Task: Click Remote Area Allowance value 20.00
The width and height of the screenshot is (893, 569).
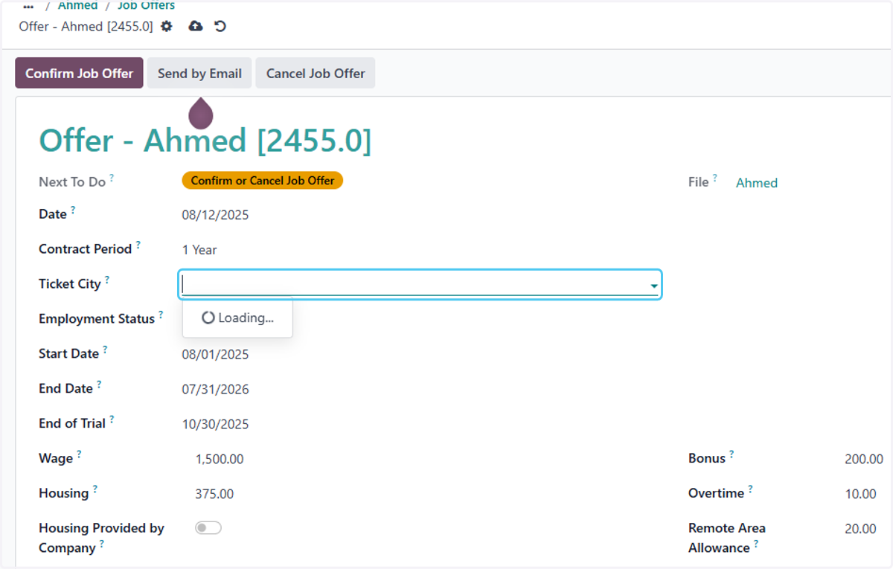Action: 861,529
